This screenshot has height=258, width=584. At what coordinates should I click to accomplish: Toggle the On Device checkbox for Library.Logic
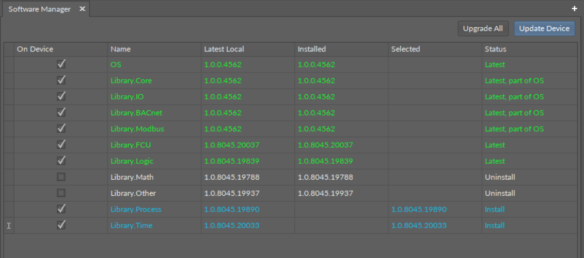click(61, 161)
